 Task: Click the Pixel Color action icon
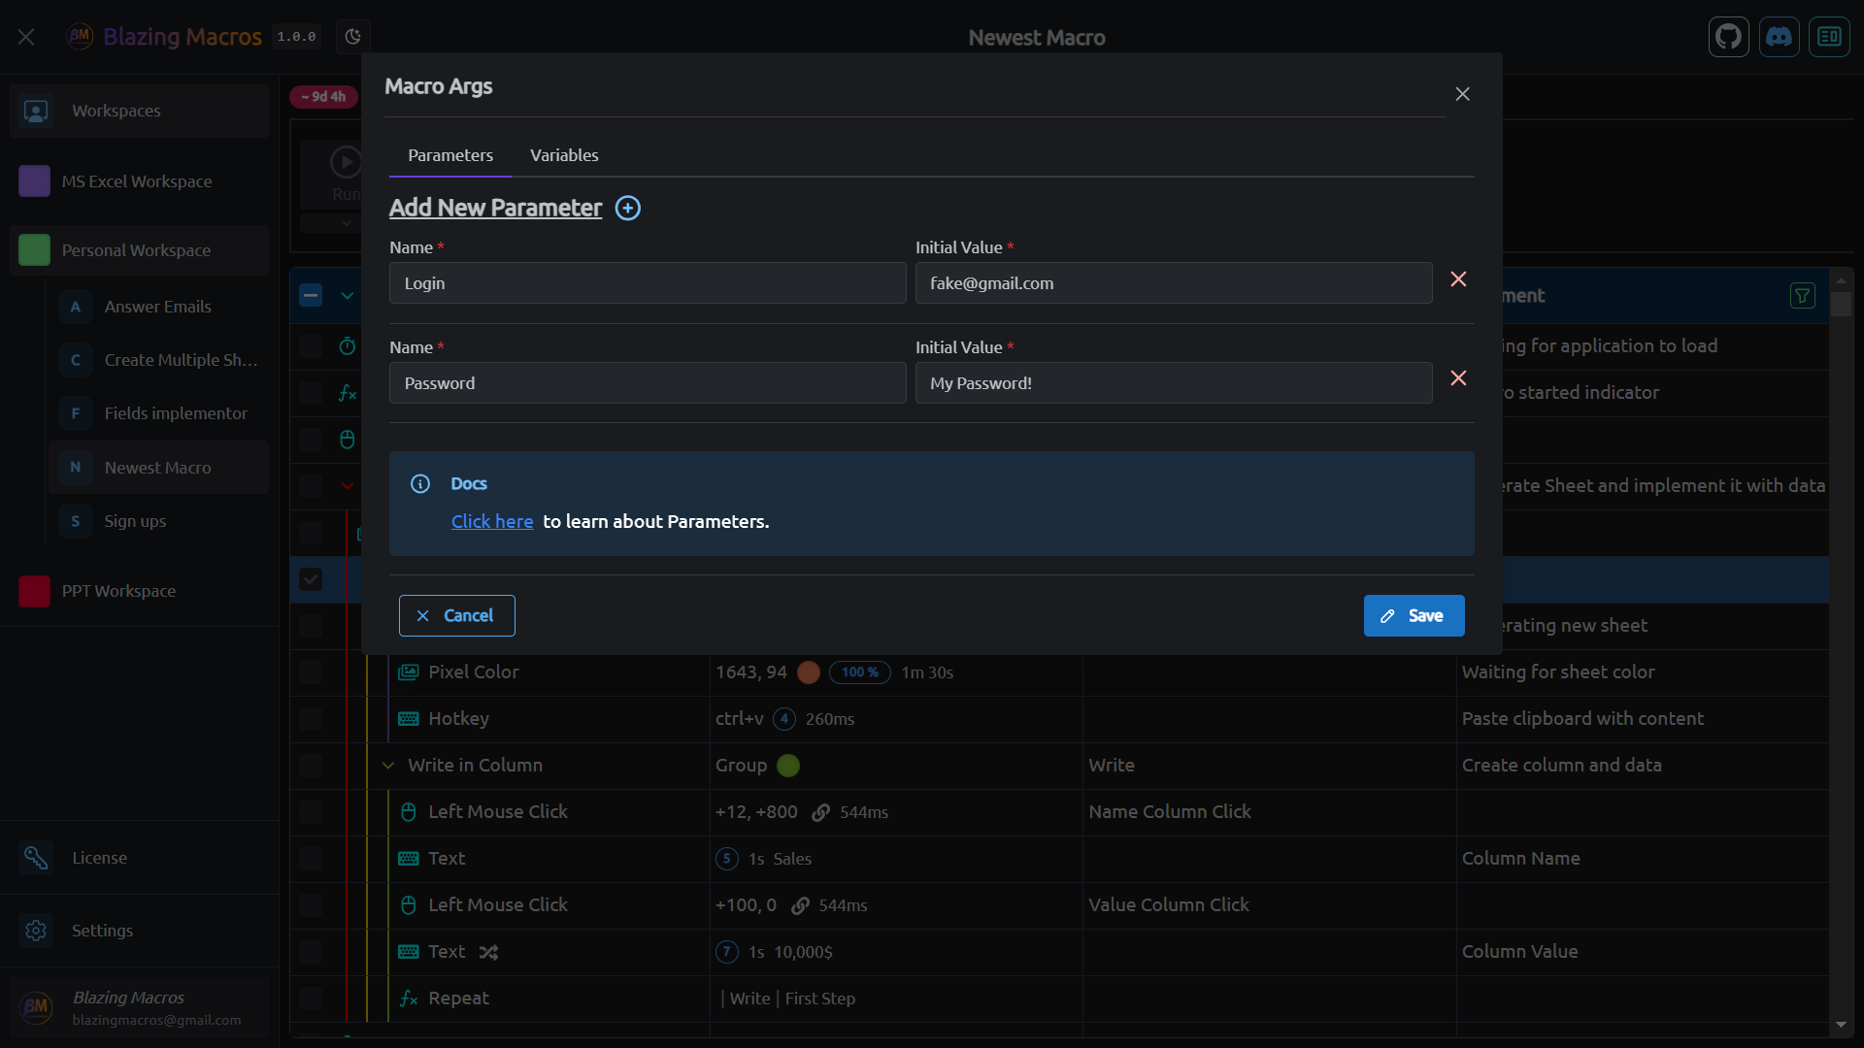coord(409,672)
